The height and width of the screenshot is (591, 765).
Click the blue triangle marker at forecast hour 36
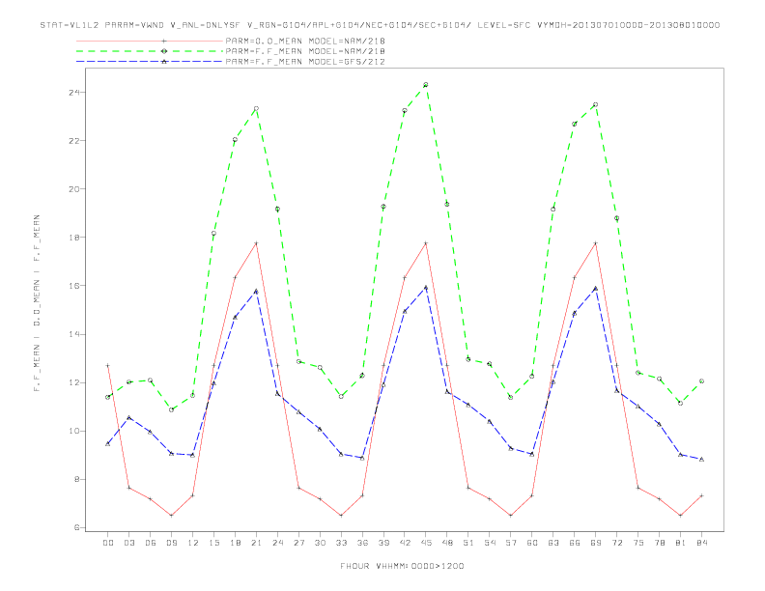pyautogui.click(x=362, y=458)
